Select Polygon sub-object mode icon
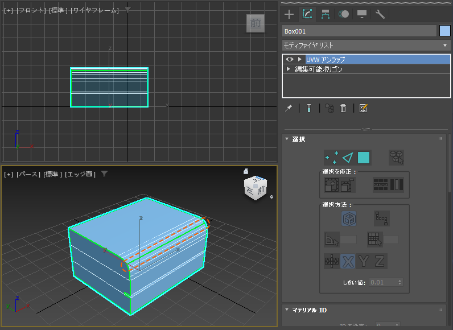 [364, 158]
